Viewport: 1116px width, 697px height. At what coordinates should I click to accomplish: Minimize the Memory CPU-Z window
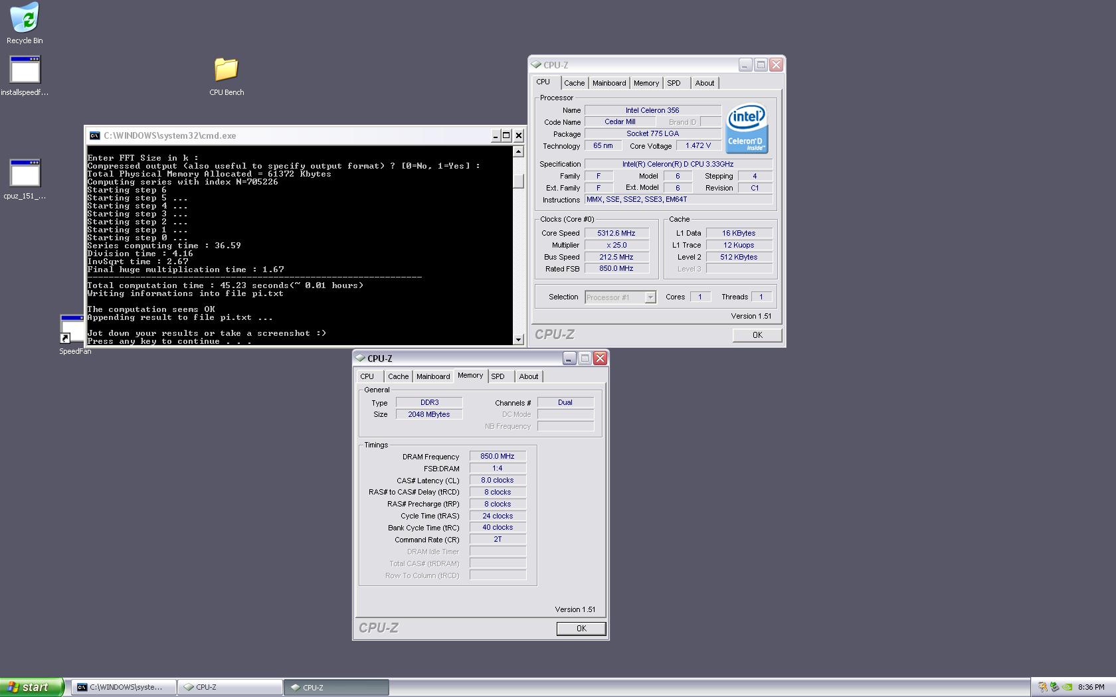(569, 358)
